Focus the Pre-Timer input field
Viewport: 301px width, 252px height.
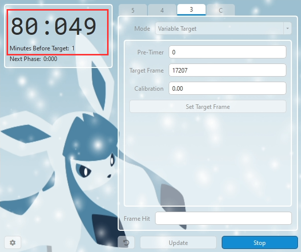pos(227,52)
